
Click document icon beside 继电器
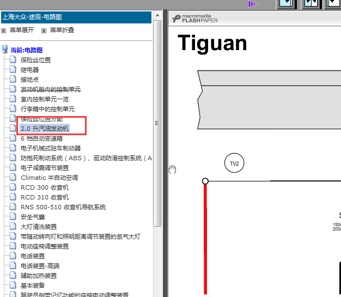(x=13, y=69)
